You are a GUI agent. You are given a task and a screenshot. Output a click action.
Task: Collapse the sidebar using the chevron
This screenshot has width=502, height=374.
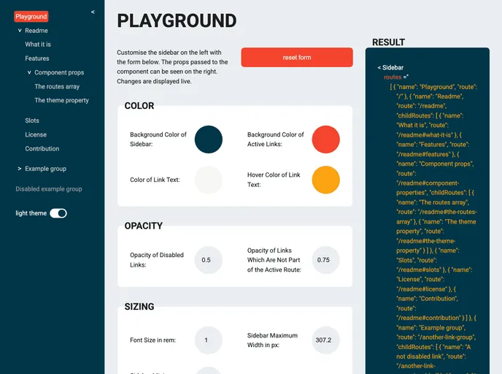point(93,12)
